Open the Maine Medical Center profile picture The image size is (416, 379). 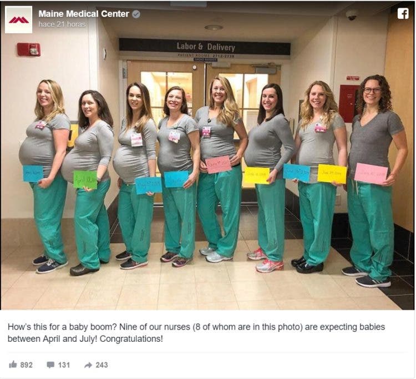18,19
